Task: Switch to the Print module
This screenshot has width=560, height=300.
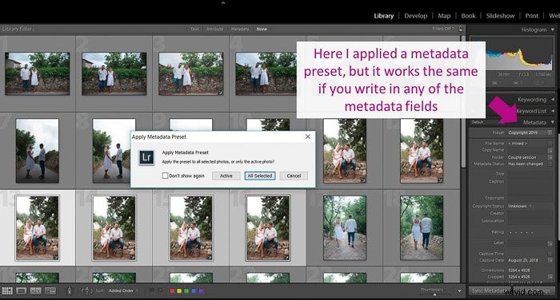Action: tap(531, 16)
